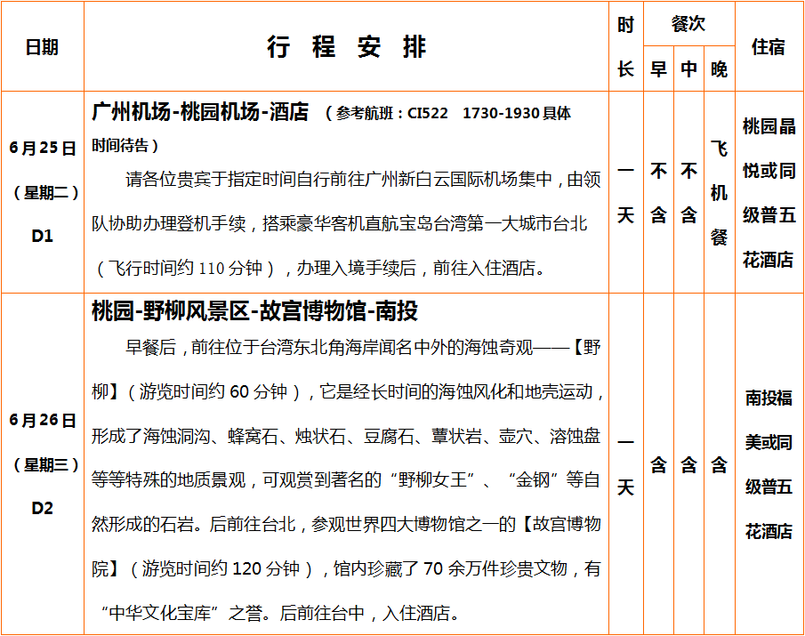Select the 行程安排 header cell
This screenshot has width=805, height=636.
click(x=346, y=47)
